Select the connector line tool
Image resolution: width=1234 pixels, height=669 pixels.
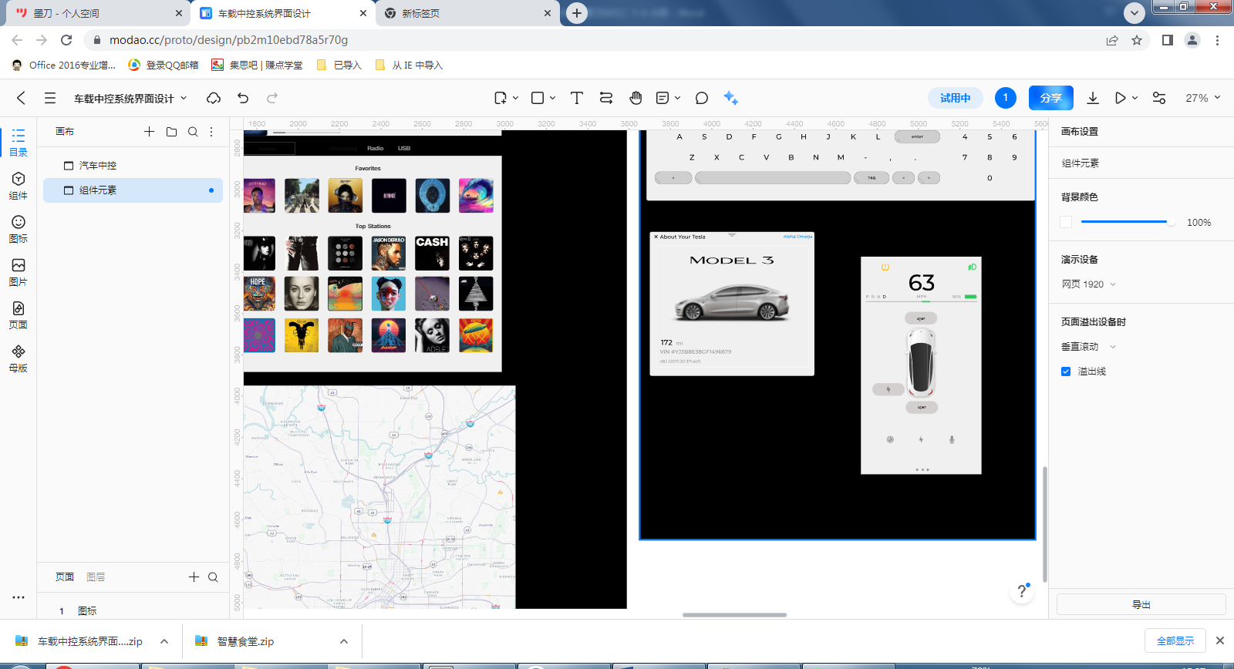(606, 98)
